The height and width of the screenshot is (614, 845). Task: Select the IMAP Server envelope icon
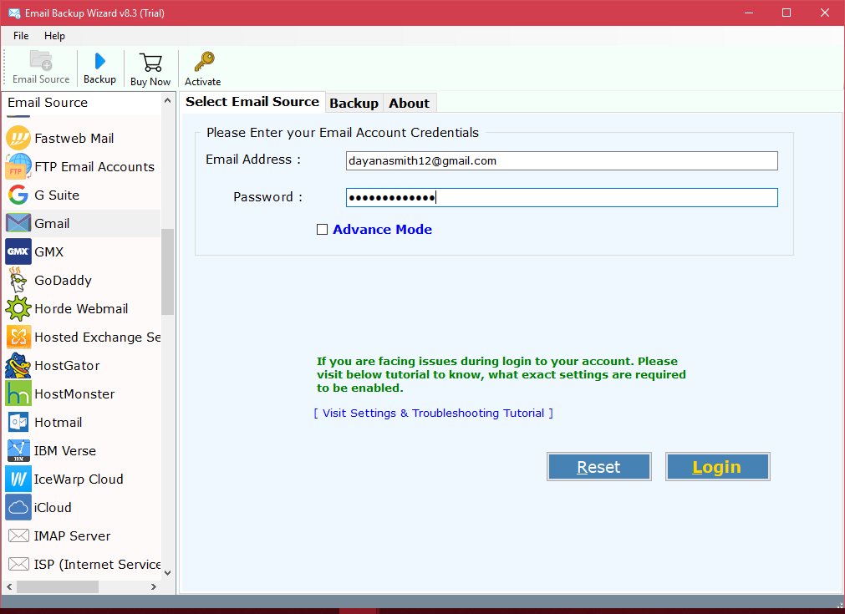18,536
